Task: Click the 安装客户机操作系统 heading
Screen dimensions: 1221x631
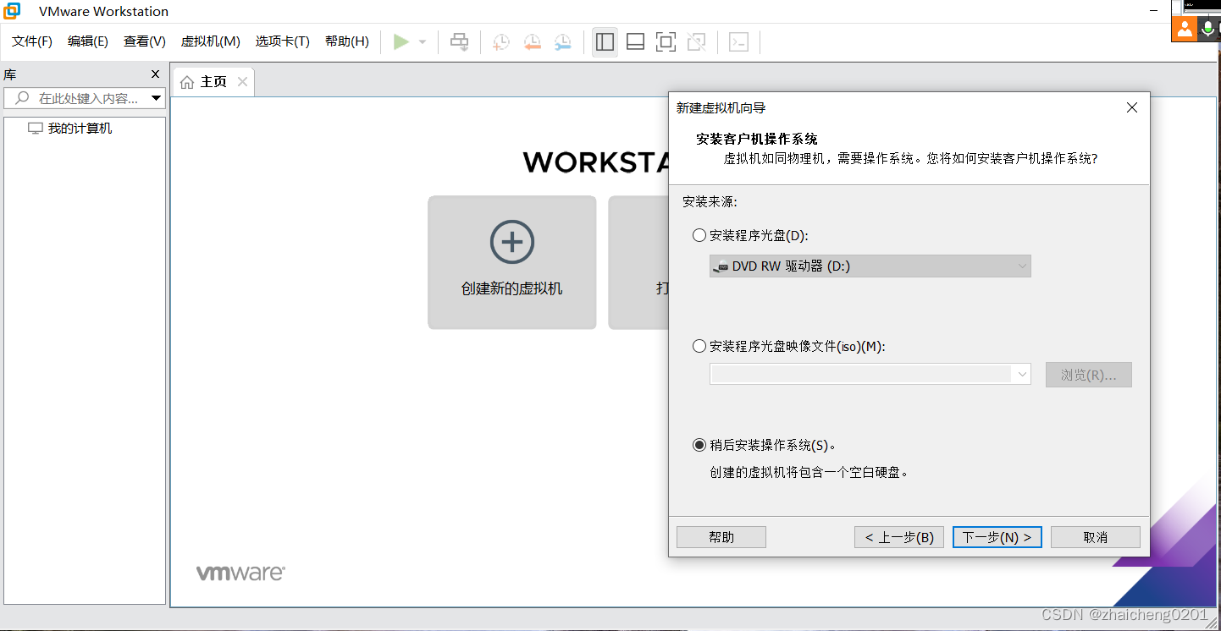Action: coord(756,140)
